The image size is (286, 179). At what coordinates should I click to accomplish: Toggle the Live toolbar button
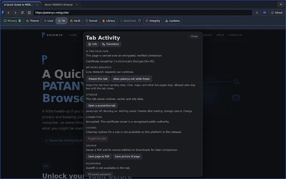[48, 21]
